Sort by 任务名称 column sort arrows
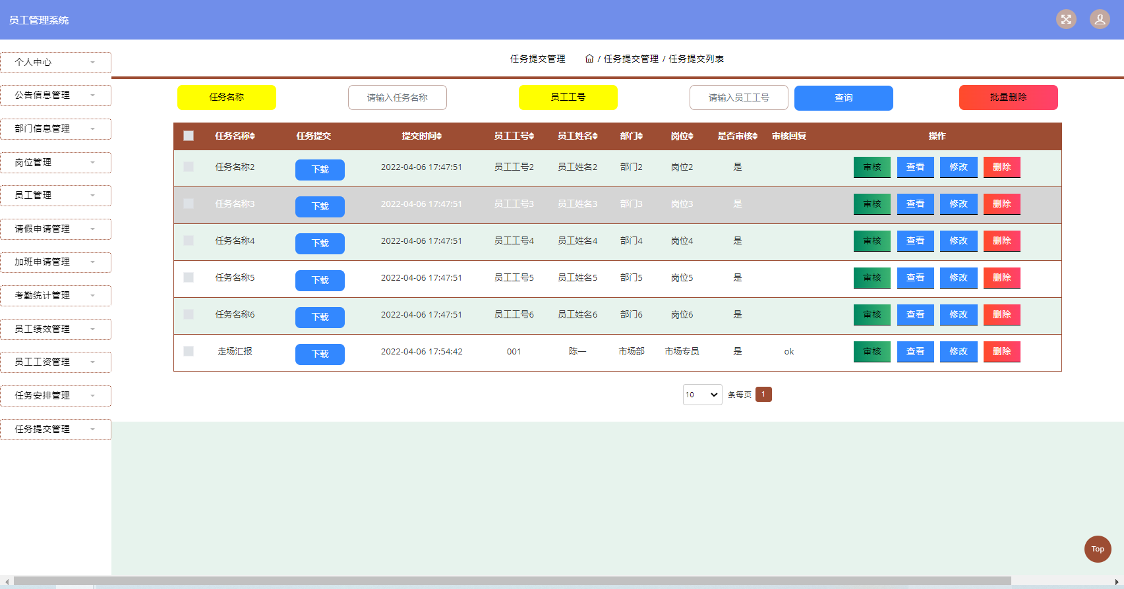1124x589 pixels. pyautogui.click(x=252, y=136)
